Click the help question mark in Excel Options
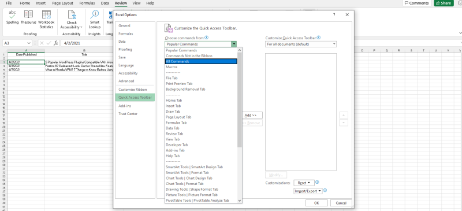The width and height of the screenshot is (462, 211). (334, 15)
